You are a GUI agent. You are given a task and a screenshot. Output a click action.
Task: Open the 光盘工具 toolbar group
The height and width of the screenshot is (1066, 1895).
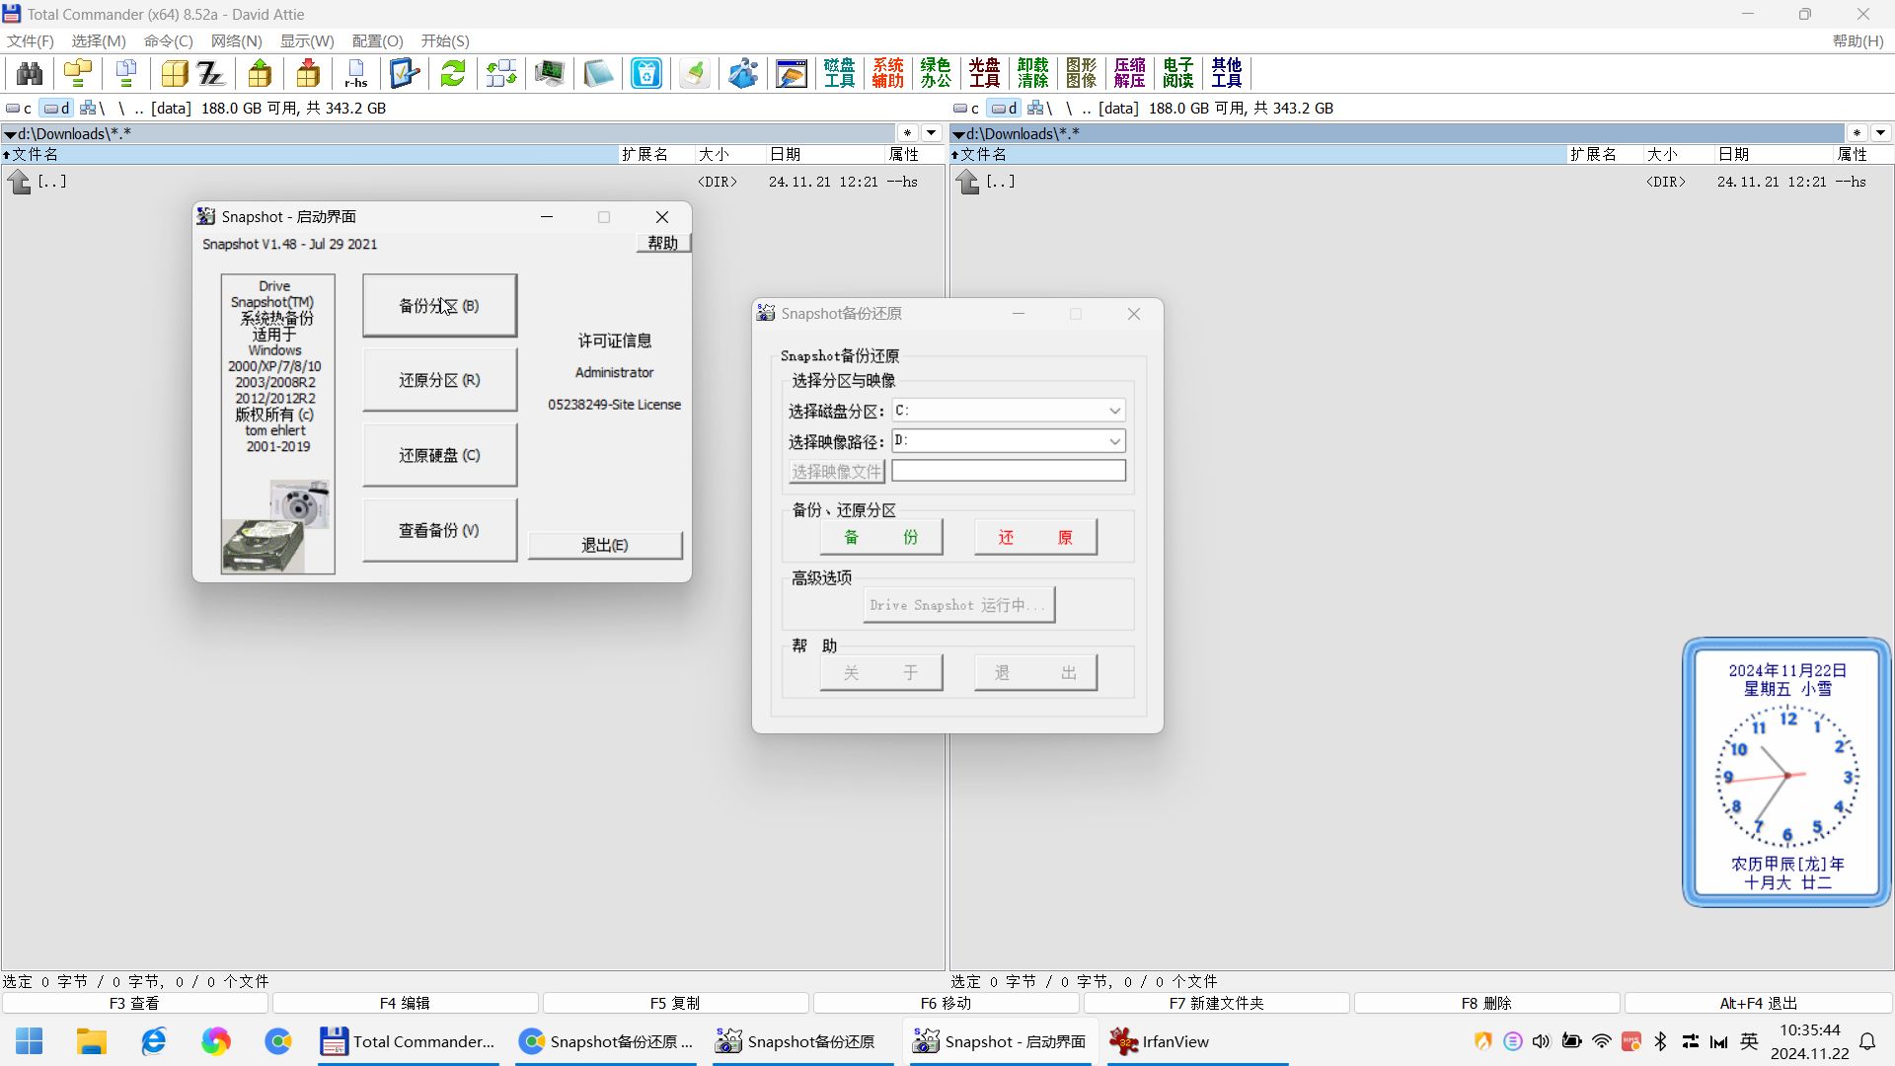[984, 73]
